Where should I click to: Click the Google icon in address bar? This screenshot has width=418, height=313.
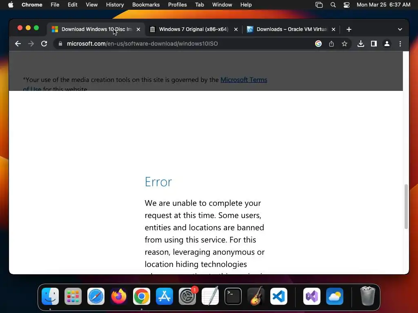click(x=318, y=44)
